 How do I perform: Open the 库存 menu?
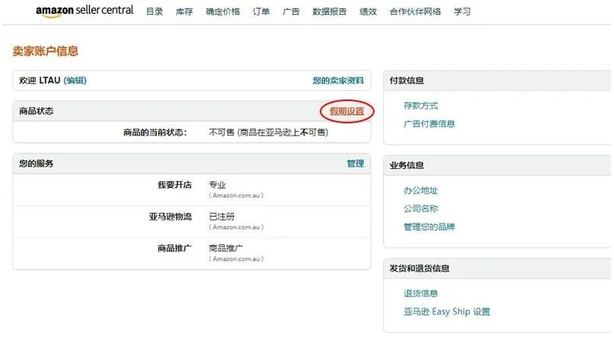coord(184,12)
